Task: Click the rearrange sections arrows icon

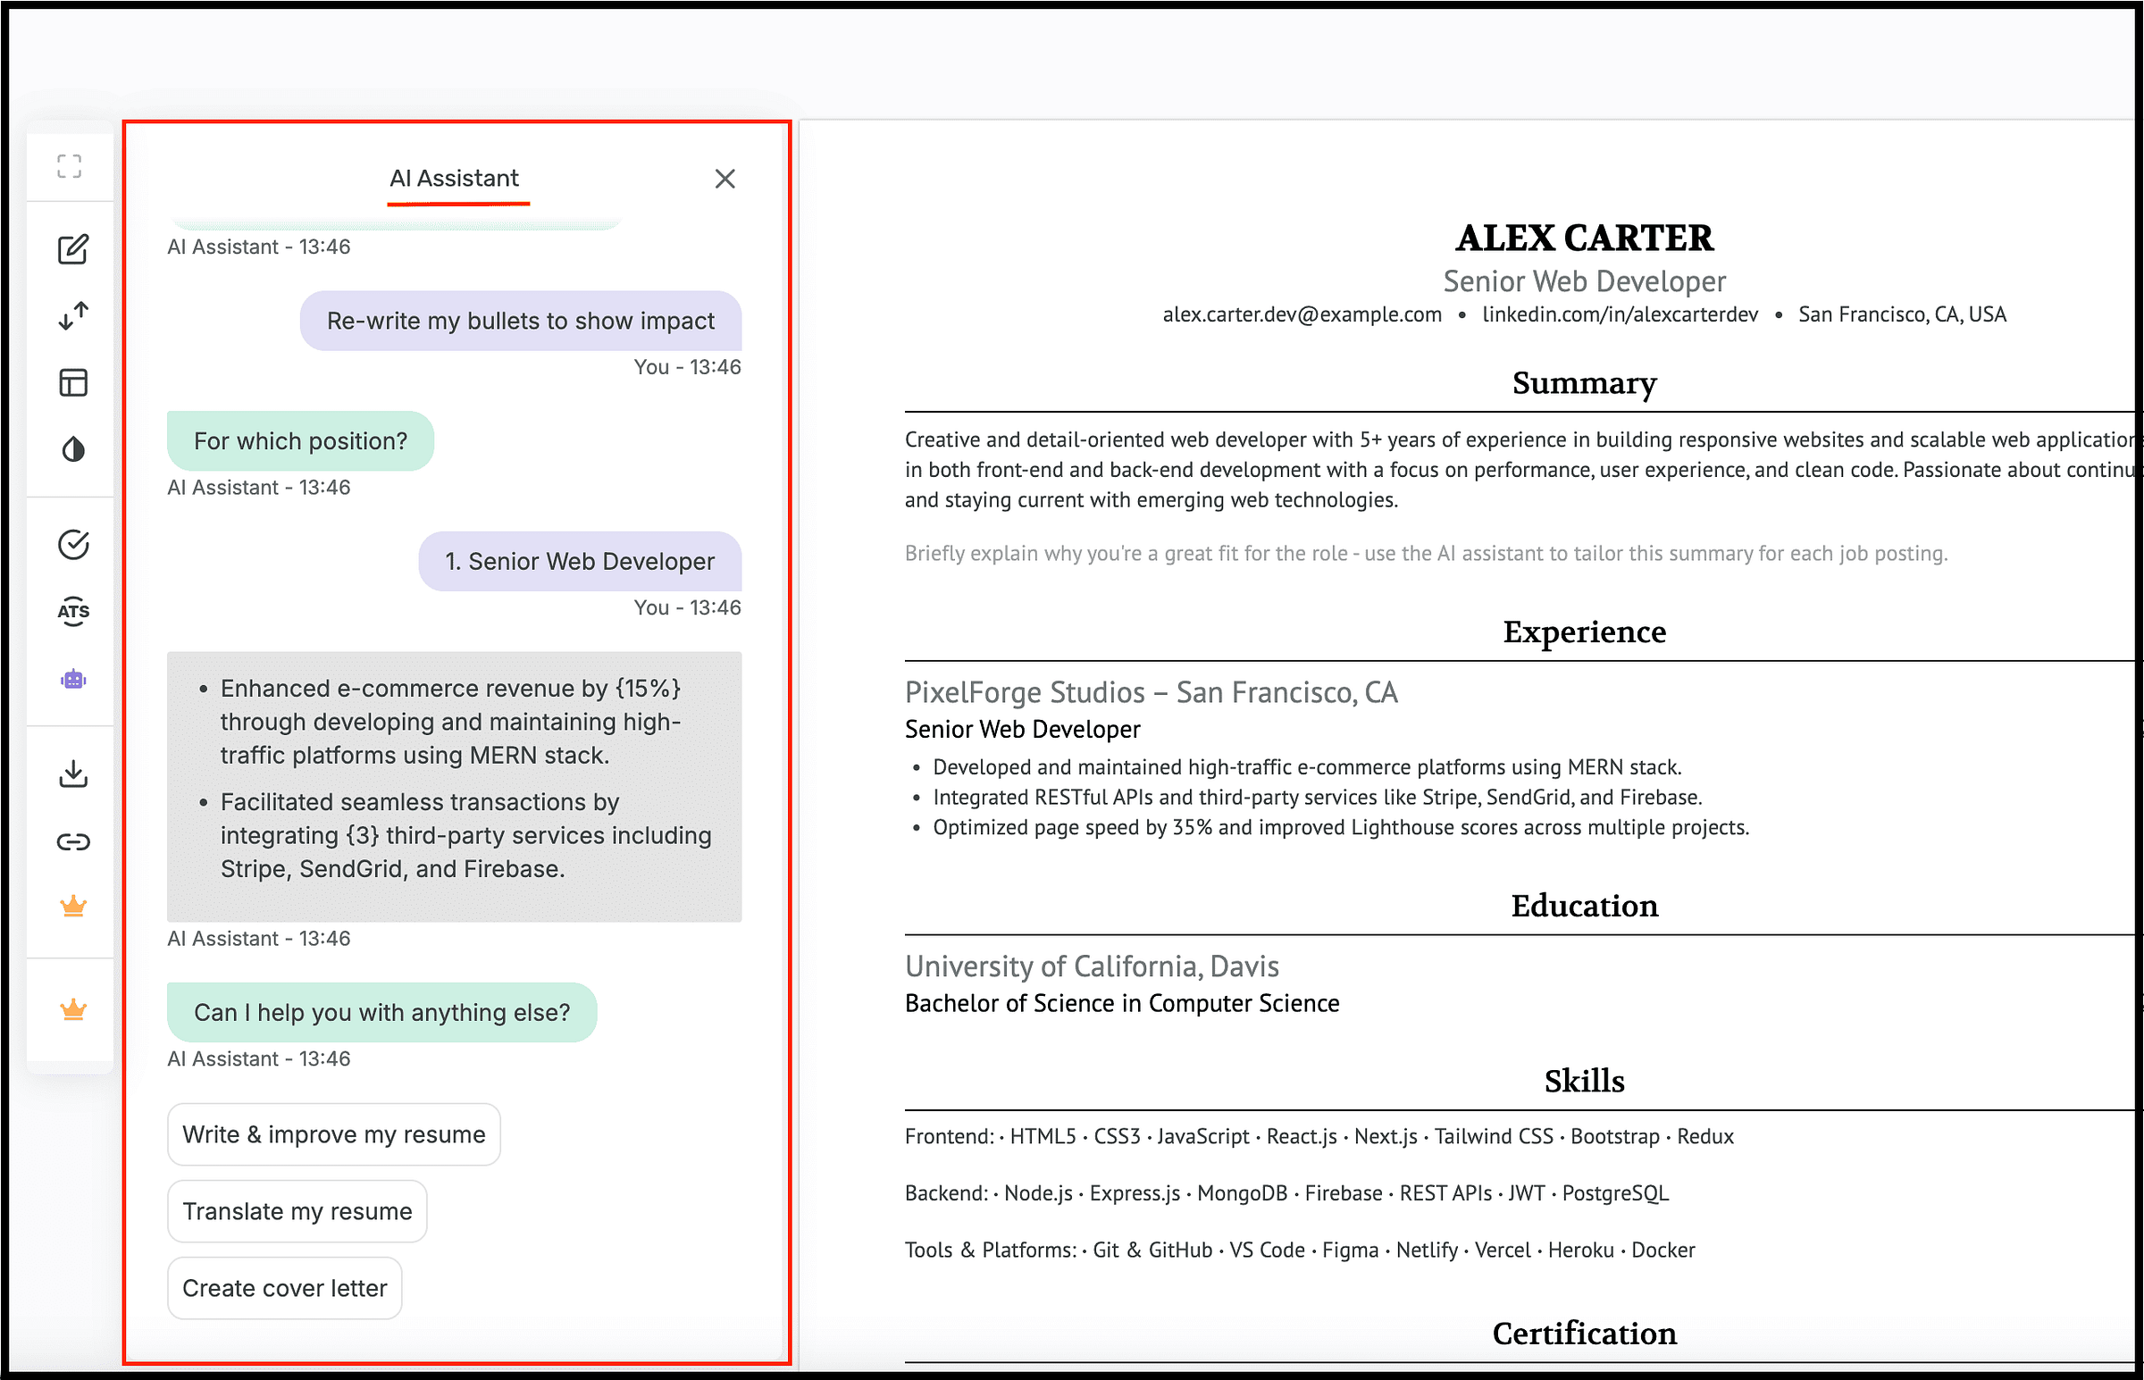Action: click(72, 315)
